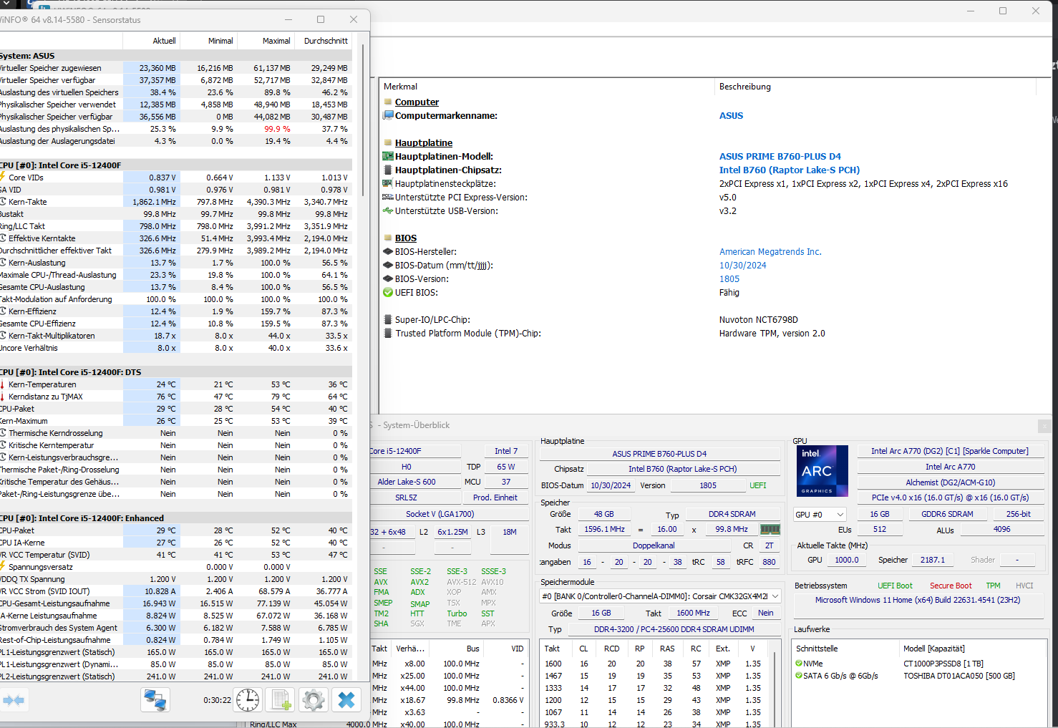This screenshot has height=728, width=1058.
Task: Click the Intel Arc A770 (DG2) name field
Action: point(950,451)
